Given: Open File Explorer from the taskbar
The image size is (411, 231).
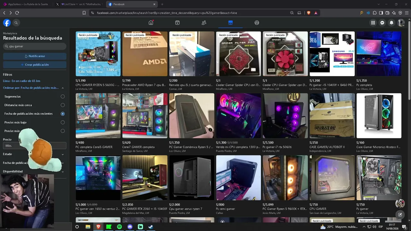Looking at the screenshot, I should [88, 227].
